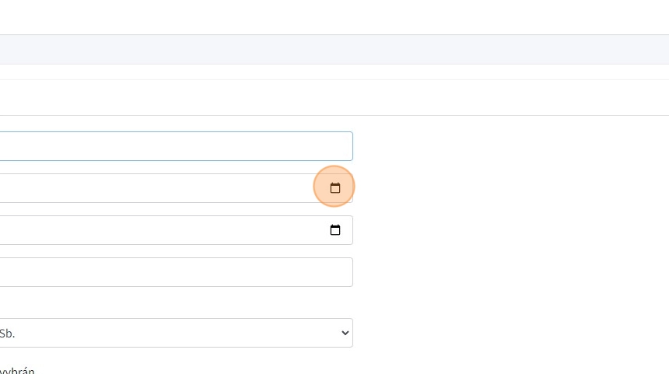Open the "Sb." dropdown list
Viewport: 669px width, 374px height.
[171, 333]
